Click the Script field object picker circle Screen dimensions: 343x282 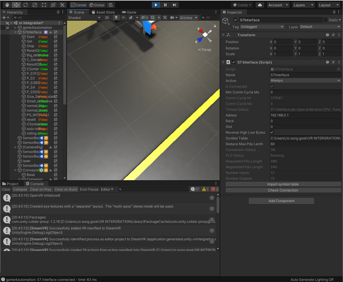tap(339, 69)
